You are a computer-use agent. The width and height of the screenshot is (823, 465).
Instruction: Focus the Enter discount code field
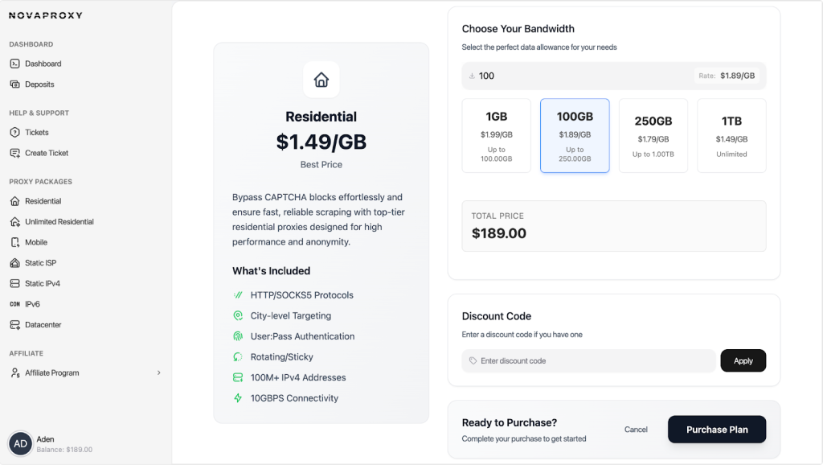pyautogui.click(x=591, y=360)
